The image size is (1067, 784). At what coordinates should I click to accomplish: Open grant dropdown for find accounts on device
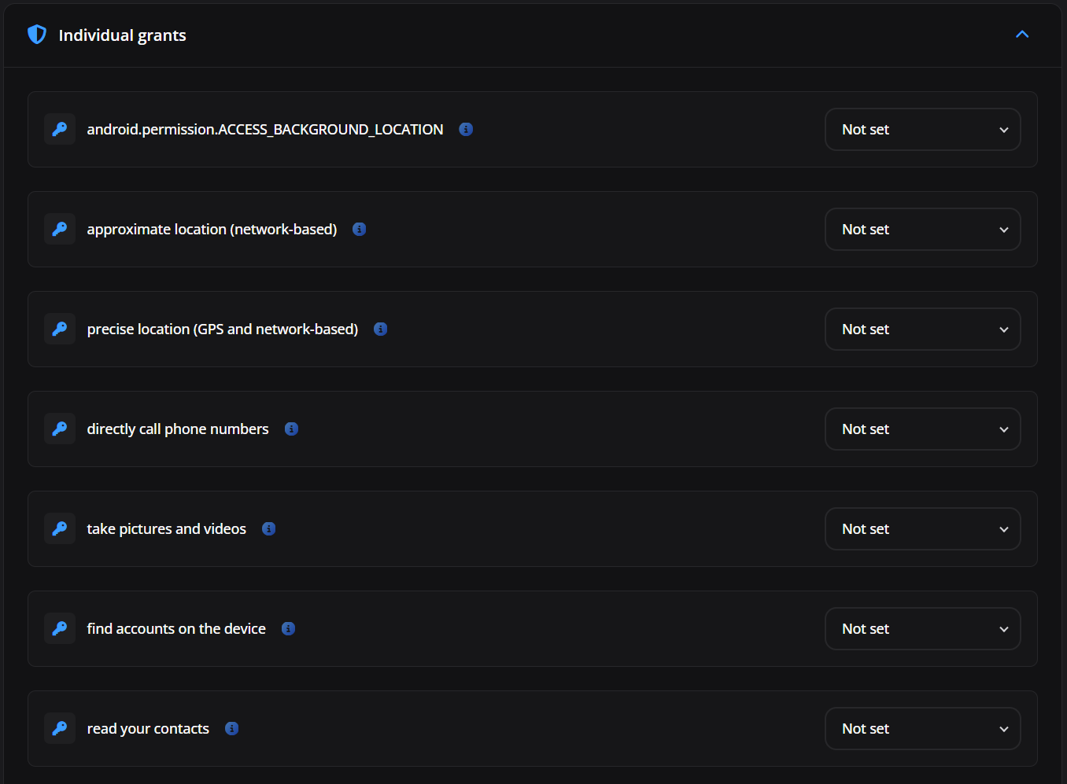(923, 628)
